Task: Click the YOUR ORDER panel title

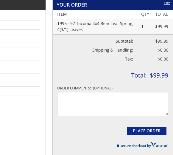Action: click(72, 5)
